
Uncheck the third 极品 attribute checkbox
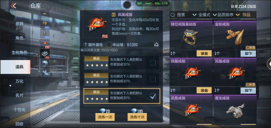[153, 96]
